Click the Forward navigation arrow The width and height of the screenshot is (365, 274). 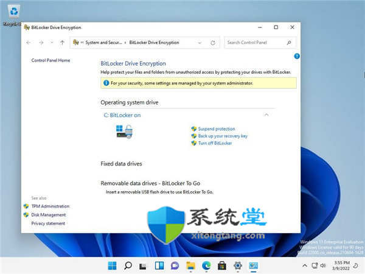(41, 43)
